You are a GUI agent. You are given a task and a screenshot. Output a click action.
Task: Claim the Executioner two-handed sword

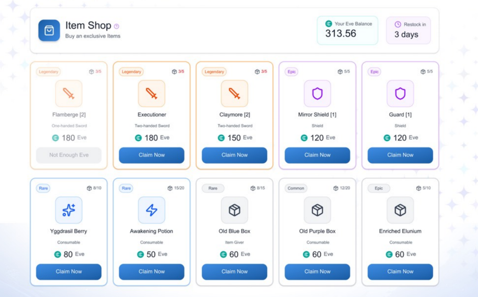click(x=151, y=155)
